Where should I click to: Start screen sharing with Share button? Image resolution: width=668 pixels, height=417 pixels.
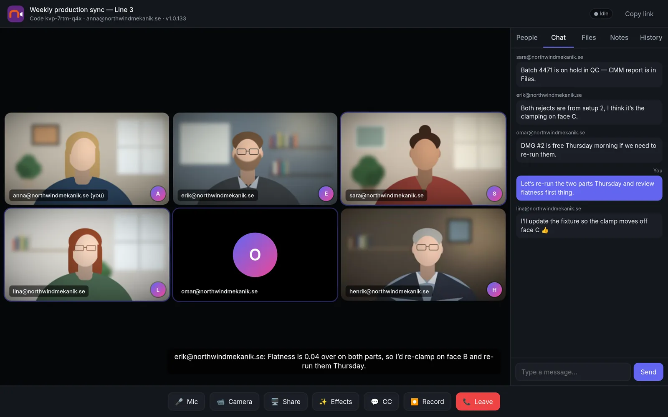(x=286, y=402)
